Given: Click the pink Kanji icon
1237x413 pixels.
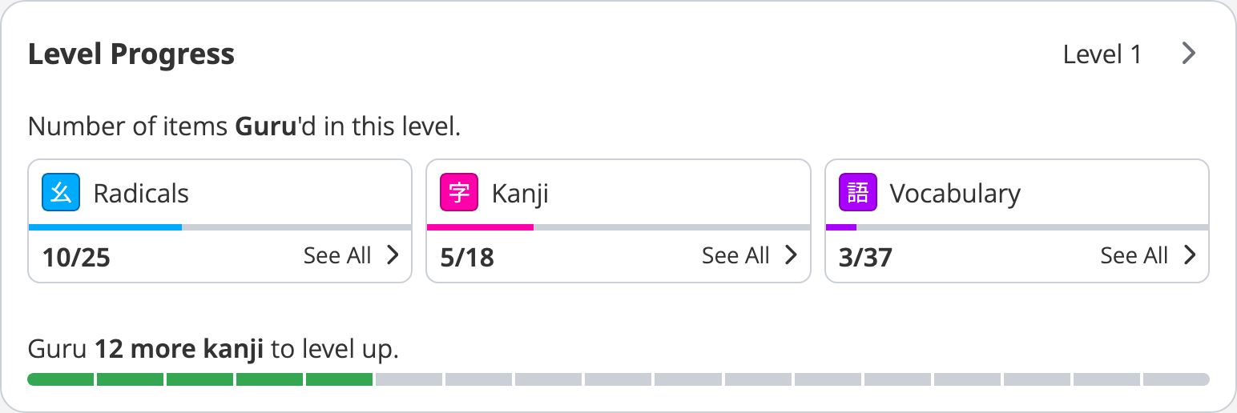Looking at the screenshot, I should coord(459,193).
